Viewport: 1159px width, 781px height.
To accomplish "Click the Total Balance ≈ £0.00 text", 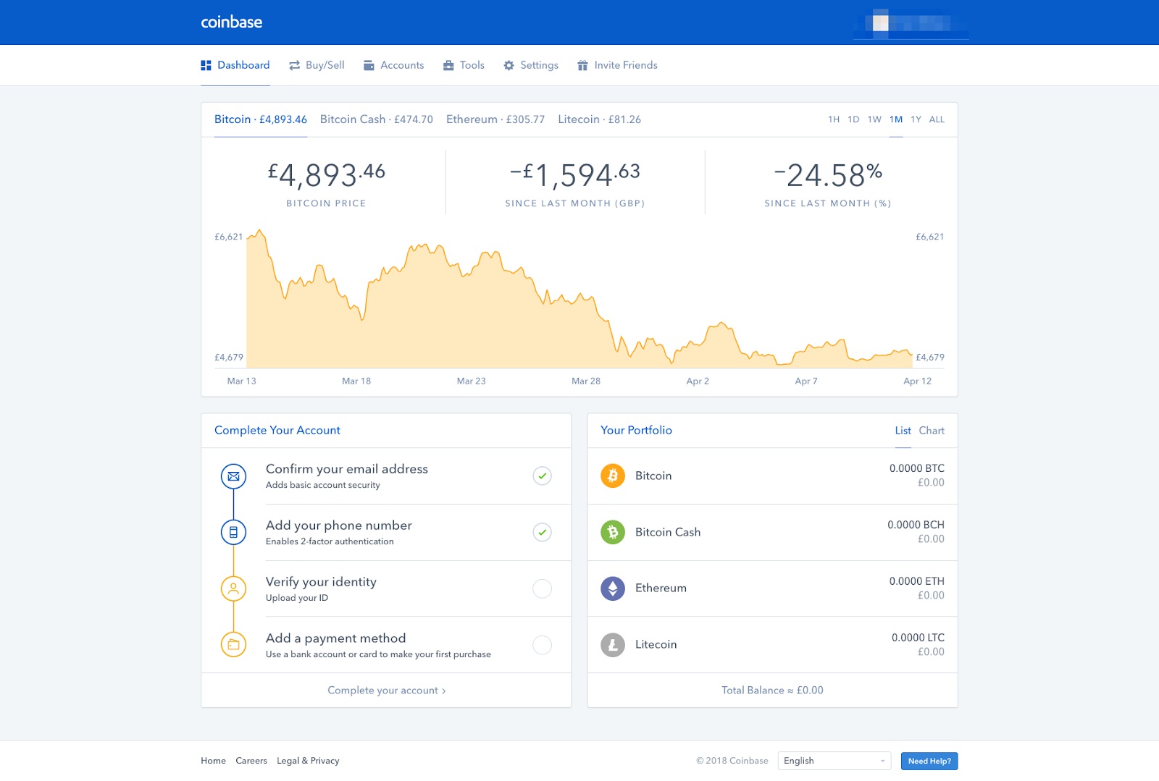I will (x=772, y=691).
